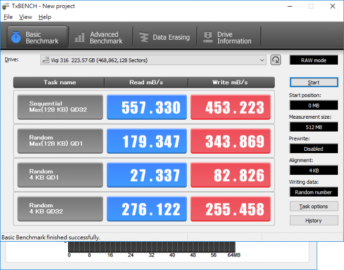Open Task options
This screenshot has height=270, width=344.
[314, 206]
